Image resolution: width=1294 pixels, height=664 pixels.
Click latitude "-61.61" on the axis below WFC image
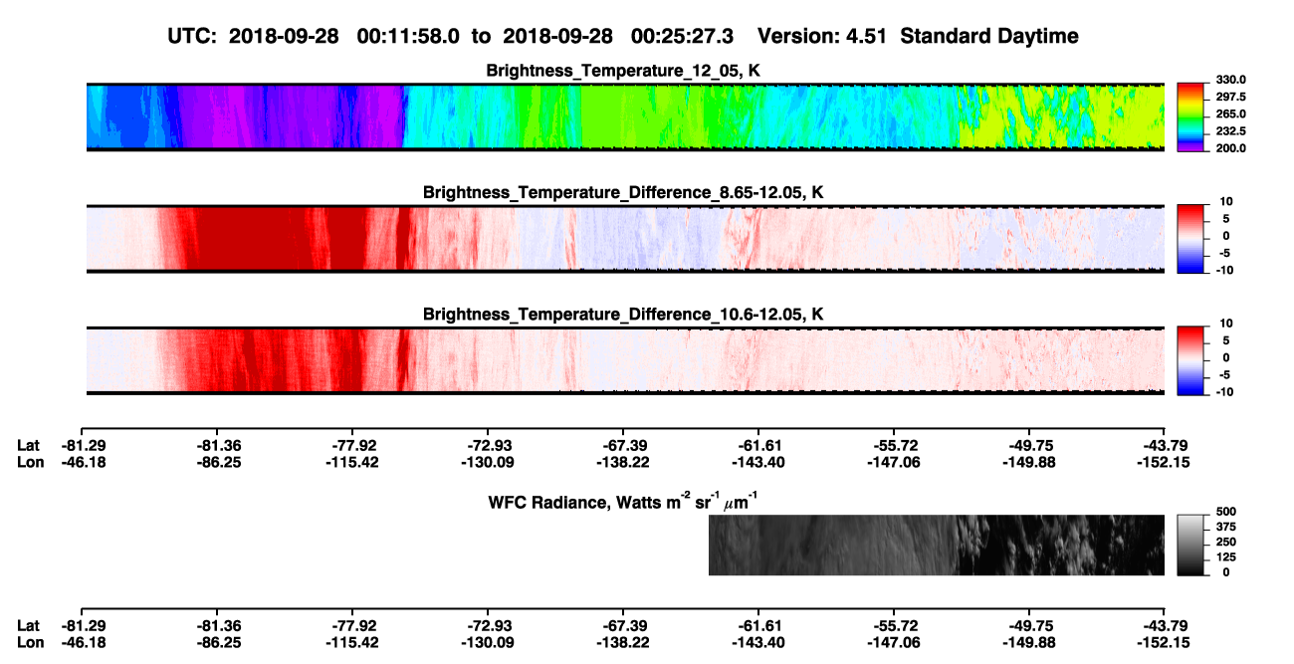click(757, 627)
